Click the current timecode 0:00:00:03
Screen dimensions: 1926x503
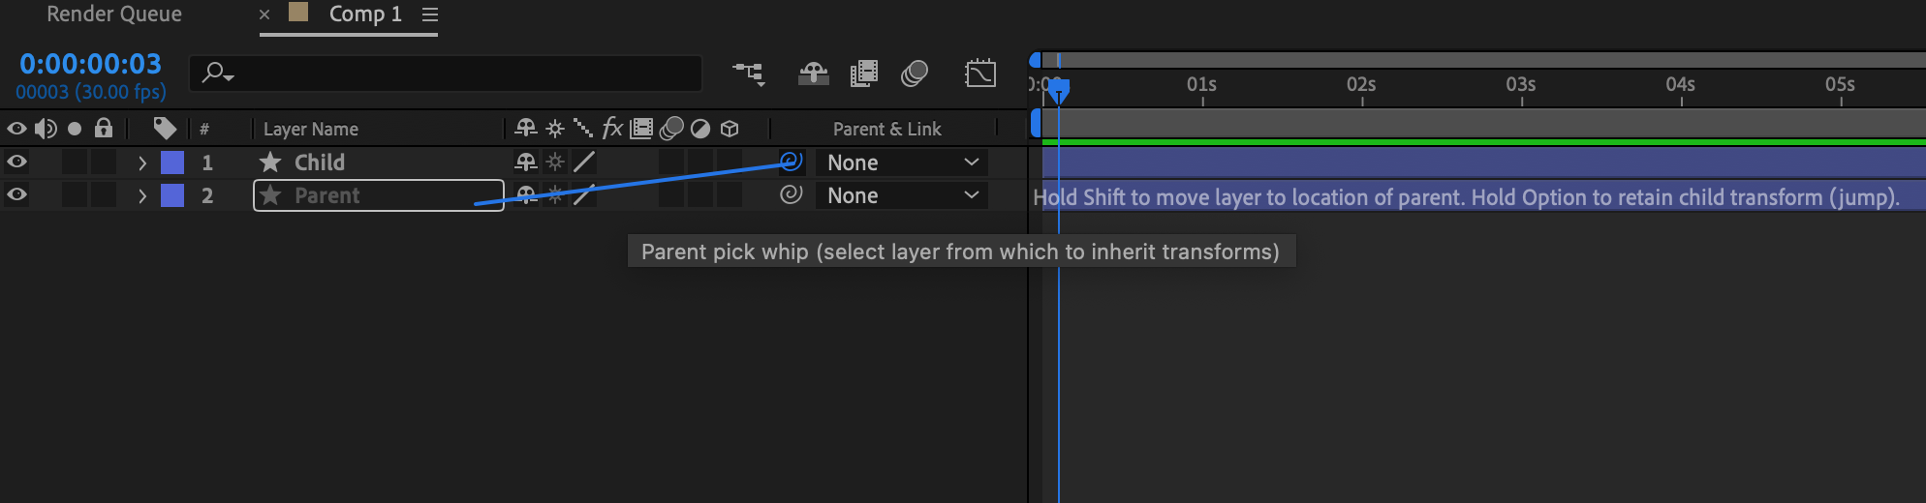[90, 64]
